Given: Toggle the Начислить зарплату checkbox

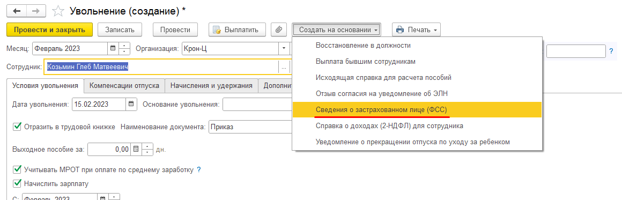Looking at the screenshot, I should tap(17, 183).
